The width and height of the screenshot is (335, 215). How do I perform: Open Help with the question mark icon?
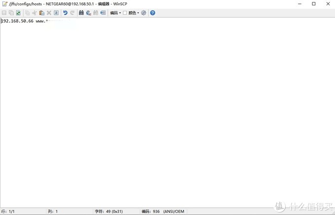click(152, 13)
